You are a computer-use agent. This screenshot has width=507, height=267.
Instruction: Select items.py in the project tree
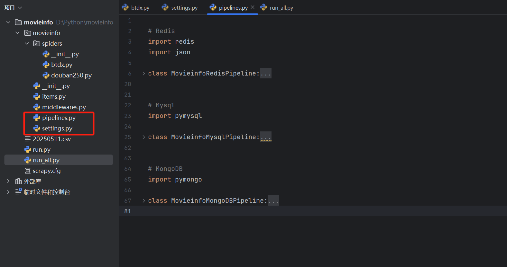[54, 96]
